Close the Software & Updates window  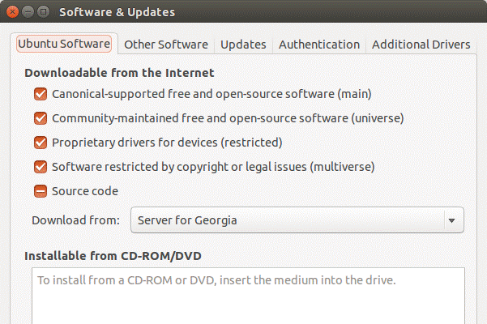pos(12,12)
